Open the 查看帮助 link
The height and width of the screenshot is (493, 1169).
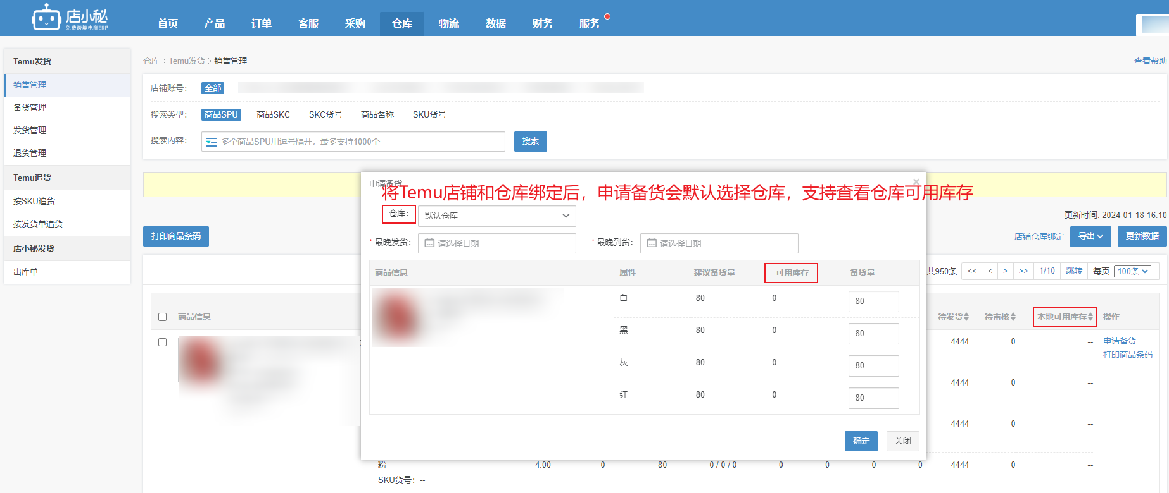(x=1150, y=61)
